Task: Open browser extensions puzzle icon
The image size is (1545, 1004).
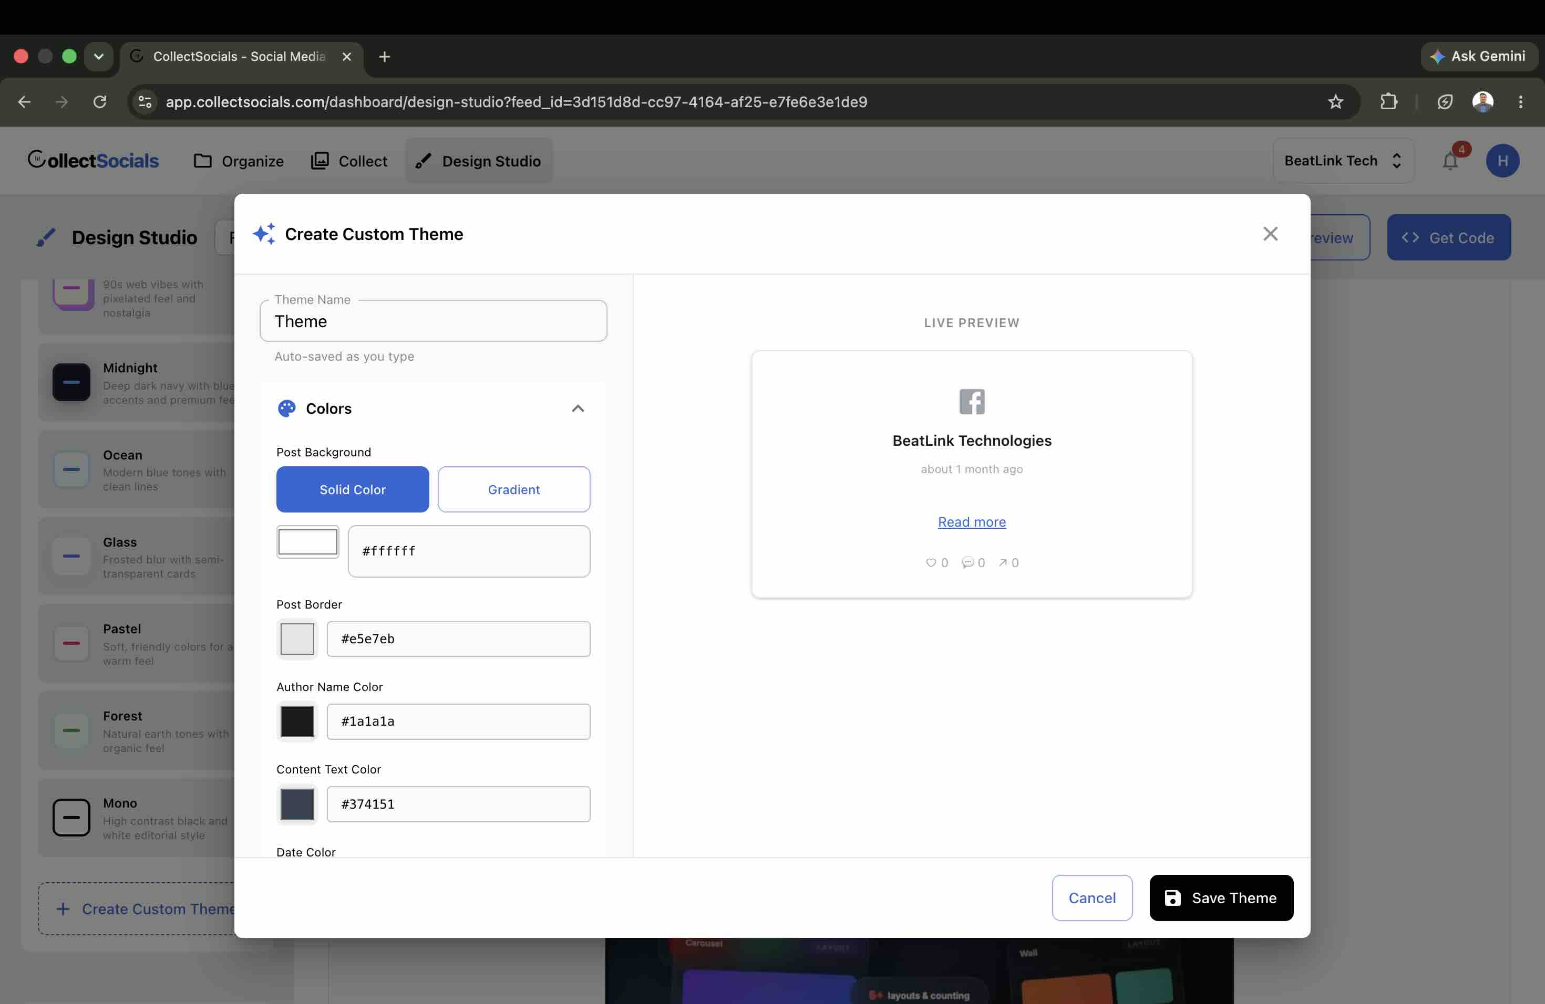Action: point(1388,102)
